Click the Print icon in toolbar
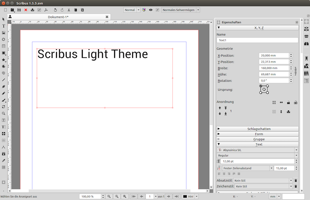Image resolution: width=310 pixels, height=200 pixels. pos(33,10)
